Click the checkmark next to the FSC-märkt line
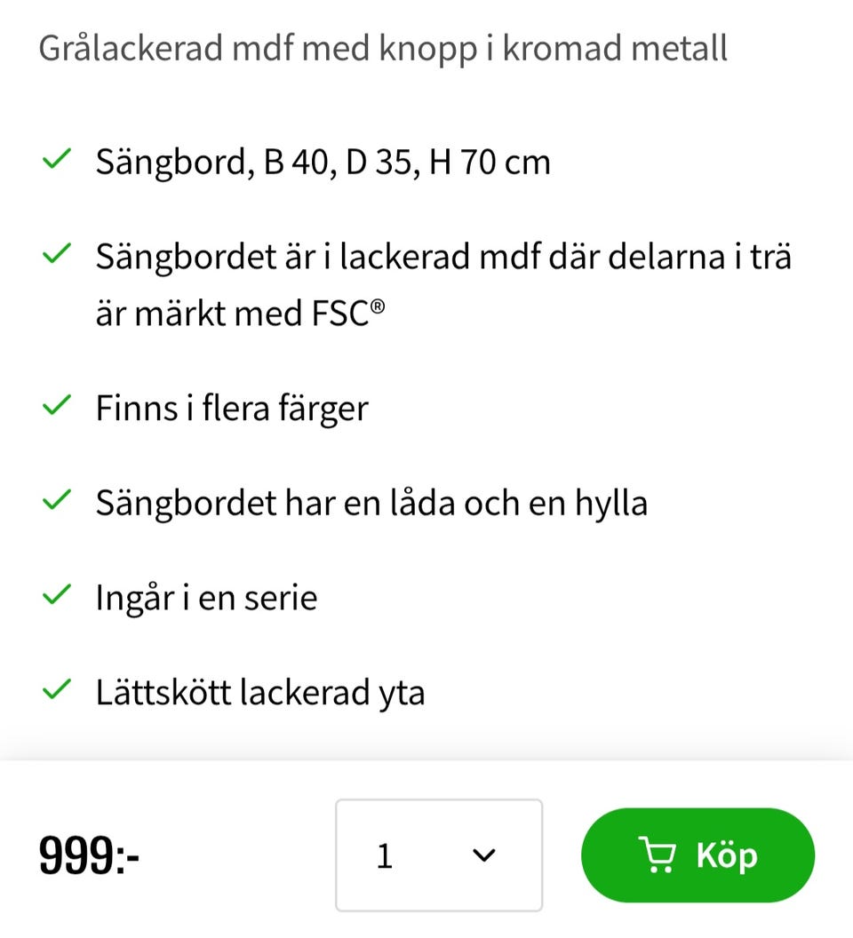Viewport: 853px width, 938px height. point(57,254)
